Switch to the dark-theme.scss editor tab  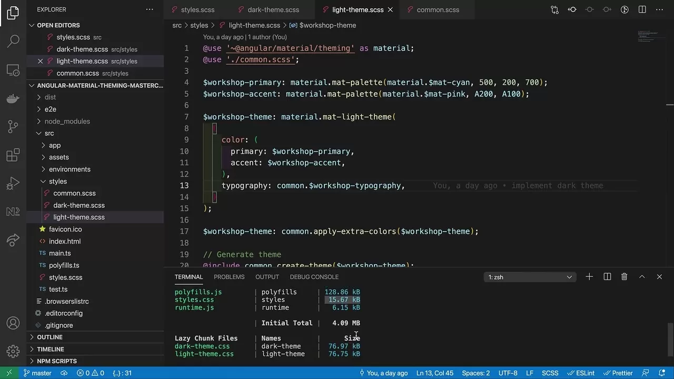[x=273, y=9]
